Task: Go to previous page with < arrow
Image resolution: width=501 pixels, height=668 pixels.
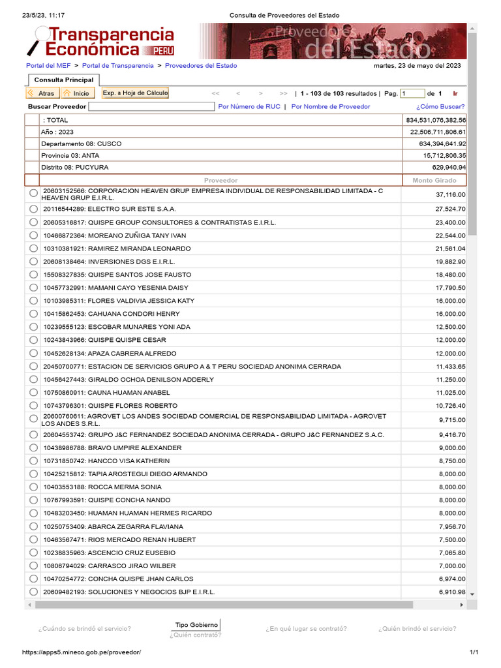Action: click(x=238, y=93)
